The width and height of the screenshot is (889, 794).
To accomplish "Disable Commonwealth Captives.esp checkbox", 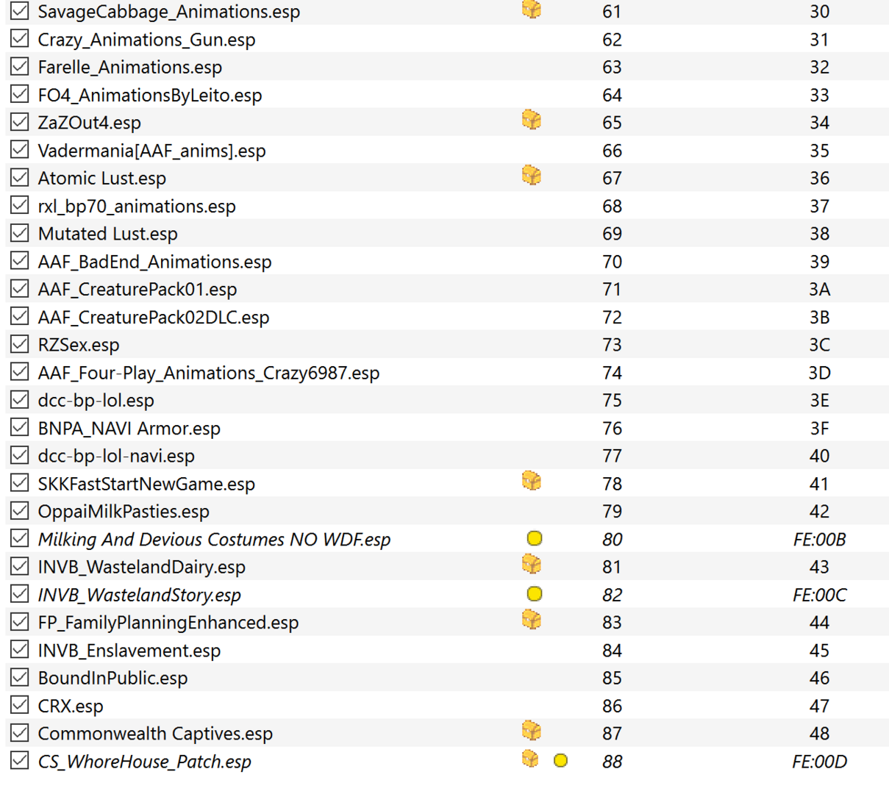I will [x=20, y=732].
